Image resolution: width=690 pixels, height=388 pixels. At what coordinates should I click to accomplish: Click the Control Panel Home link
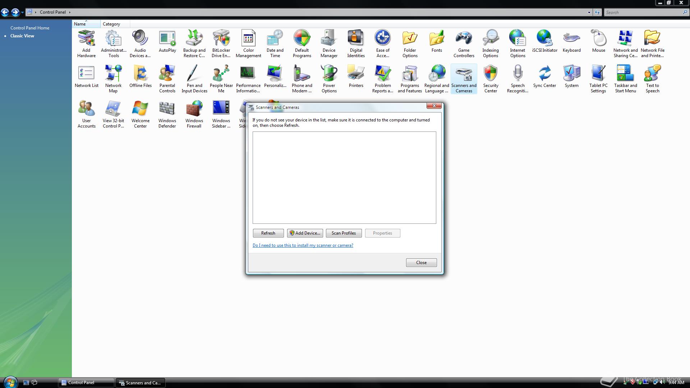click(30, 28)
